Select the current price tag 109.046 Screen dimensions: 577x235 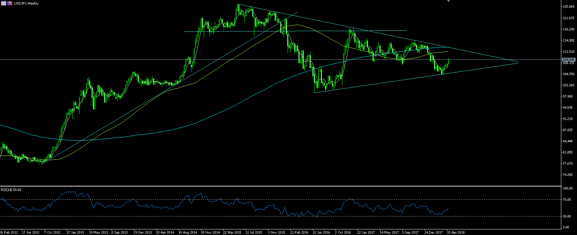tap(568, 60)
